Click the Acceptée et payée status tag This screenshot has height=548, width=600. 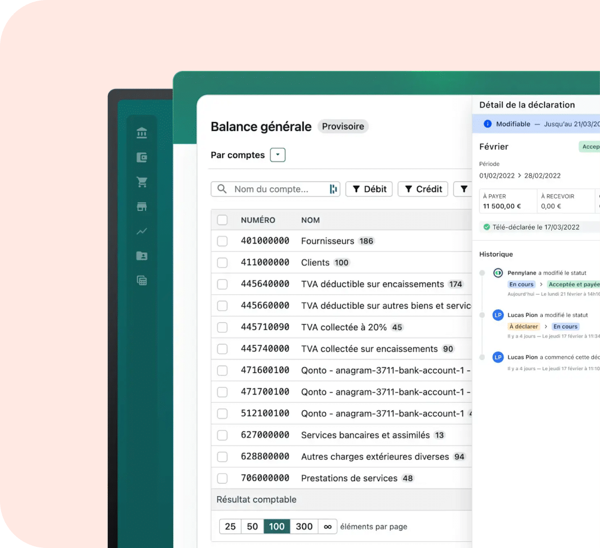[573, 284]
